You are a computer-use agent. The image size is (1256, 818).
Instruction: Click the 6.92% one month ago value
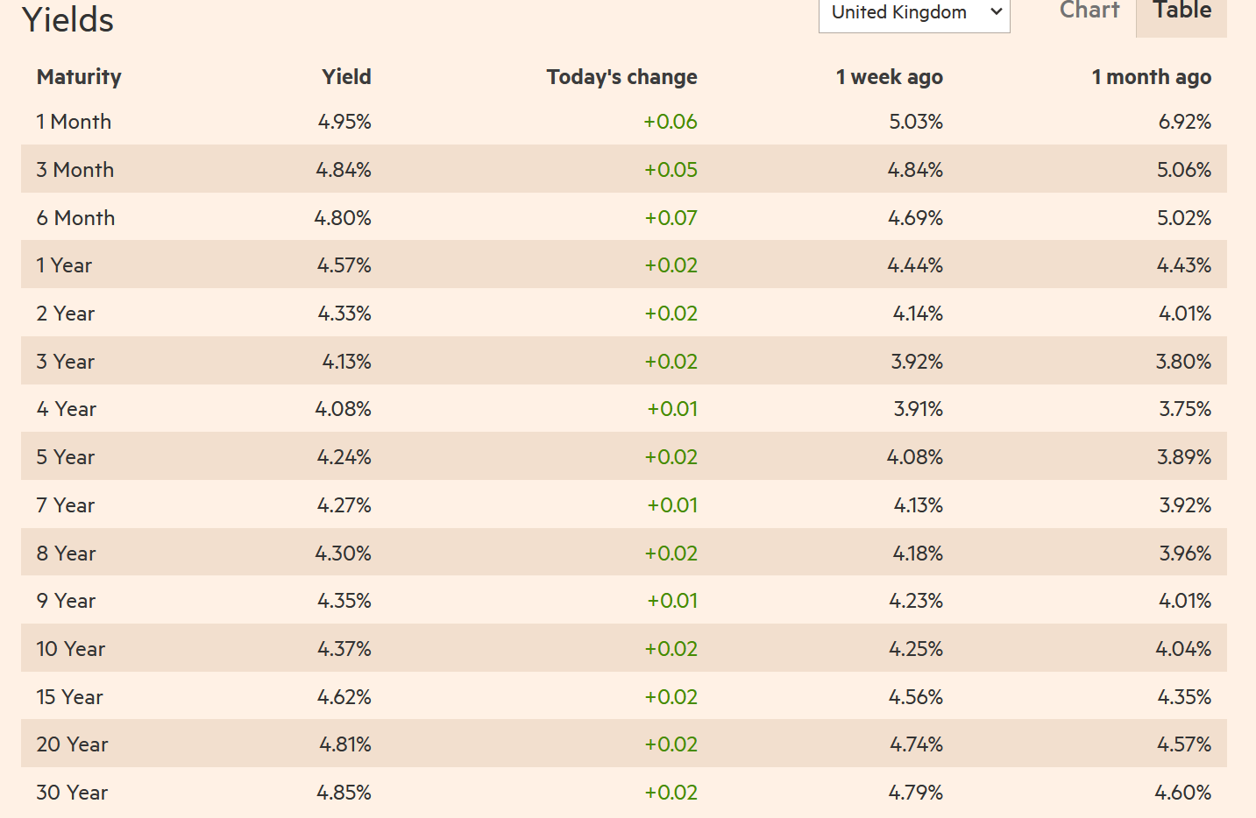(x=1184, y=122)
